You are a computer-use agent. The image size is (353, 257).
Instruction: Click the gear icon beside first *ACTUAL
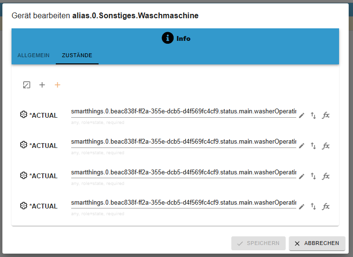tap(24, 115)
